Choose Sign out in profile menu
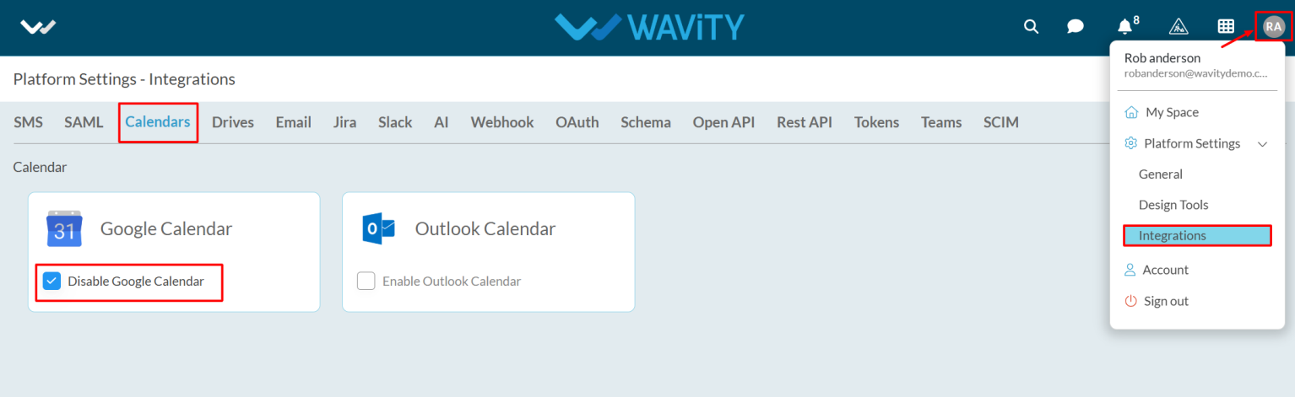 coord(1157,301)
